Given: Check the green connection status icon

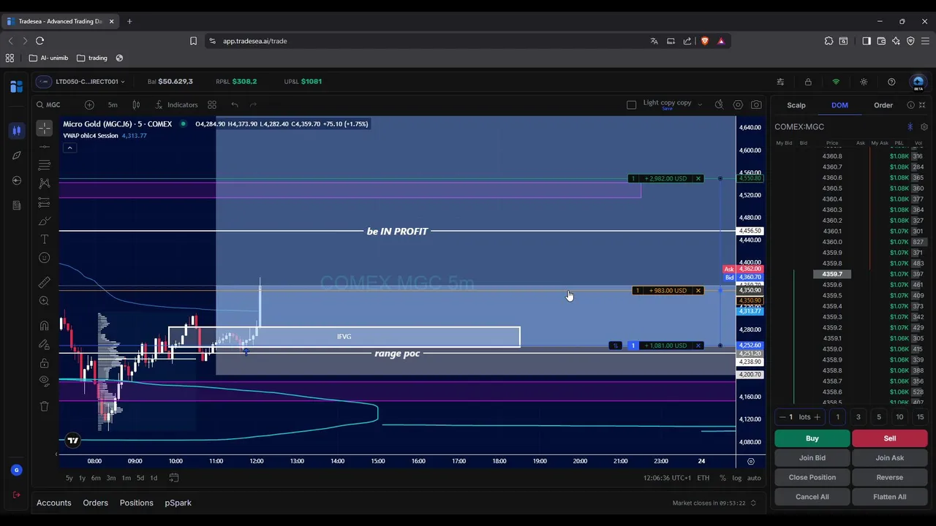Looking at the screenshot, I should pyautogui.click(x=836, y=82).
